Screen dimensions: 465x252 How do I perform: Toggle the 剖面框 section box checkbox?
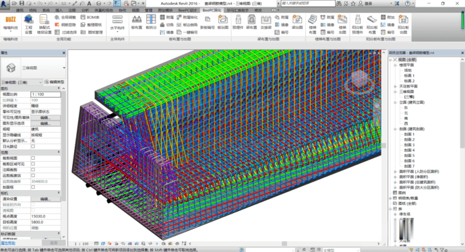point(33,187)
